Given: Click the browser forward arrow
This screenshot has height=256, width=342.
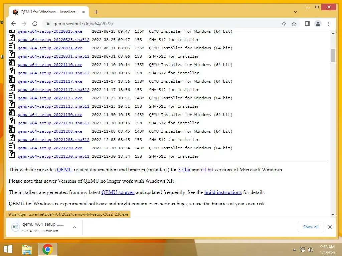Looking at the screenshot, I should pyautogui.click(x=24, y=24).
